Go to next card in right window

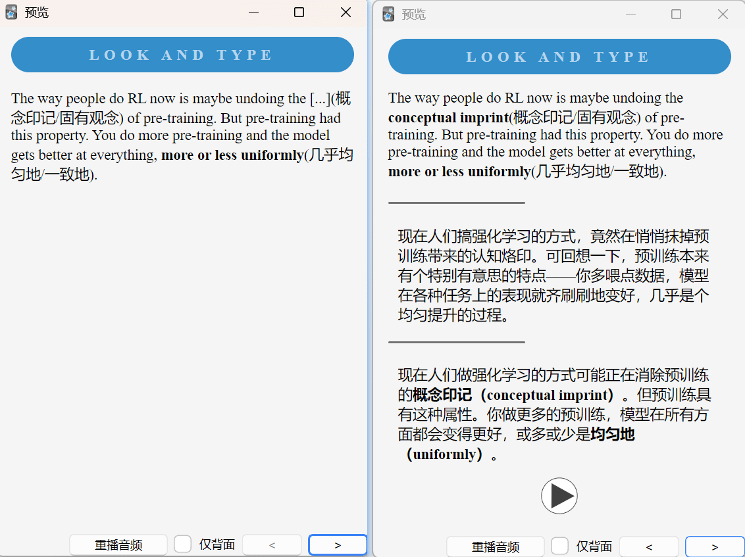pyautogui.click(x=715, y=546)
